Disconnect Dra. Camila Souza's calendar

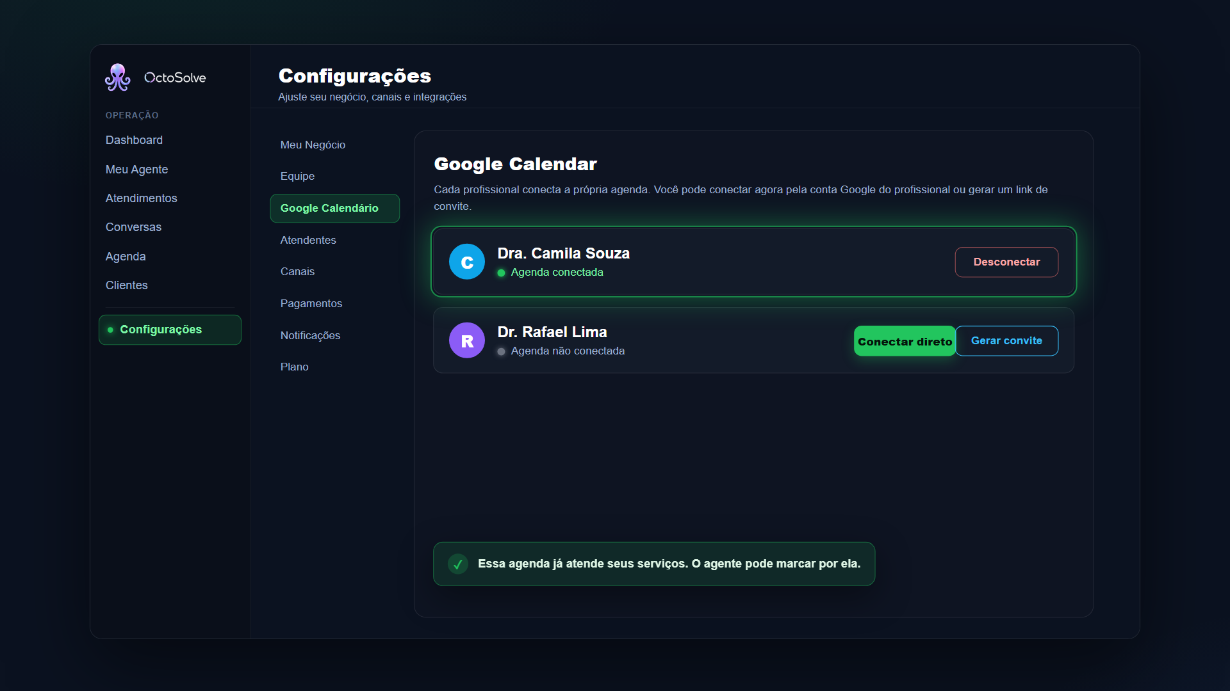(1006, 262)
